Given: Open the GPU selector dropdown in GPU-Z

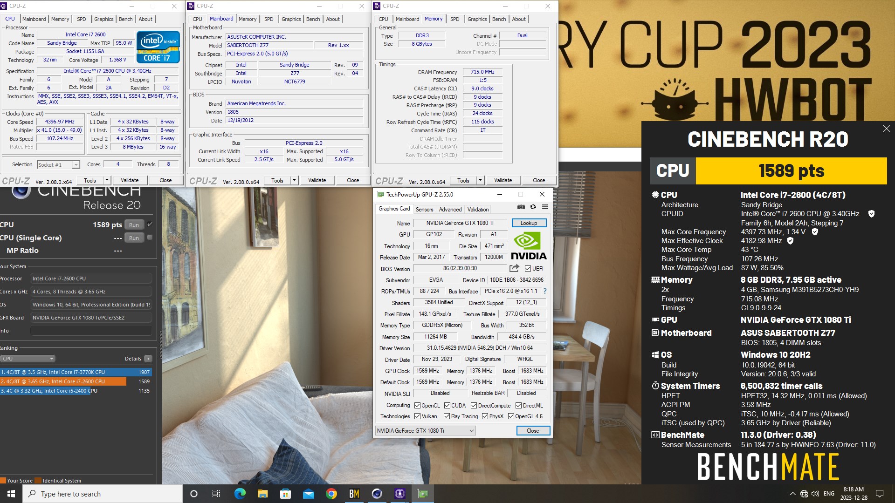Looking at the screenshot, I should click(x=425, y=431).
